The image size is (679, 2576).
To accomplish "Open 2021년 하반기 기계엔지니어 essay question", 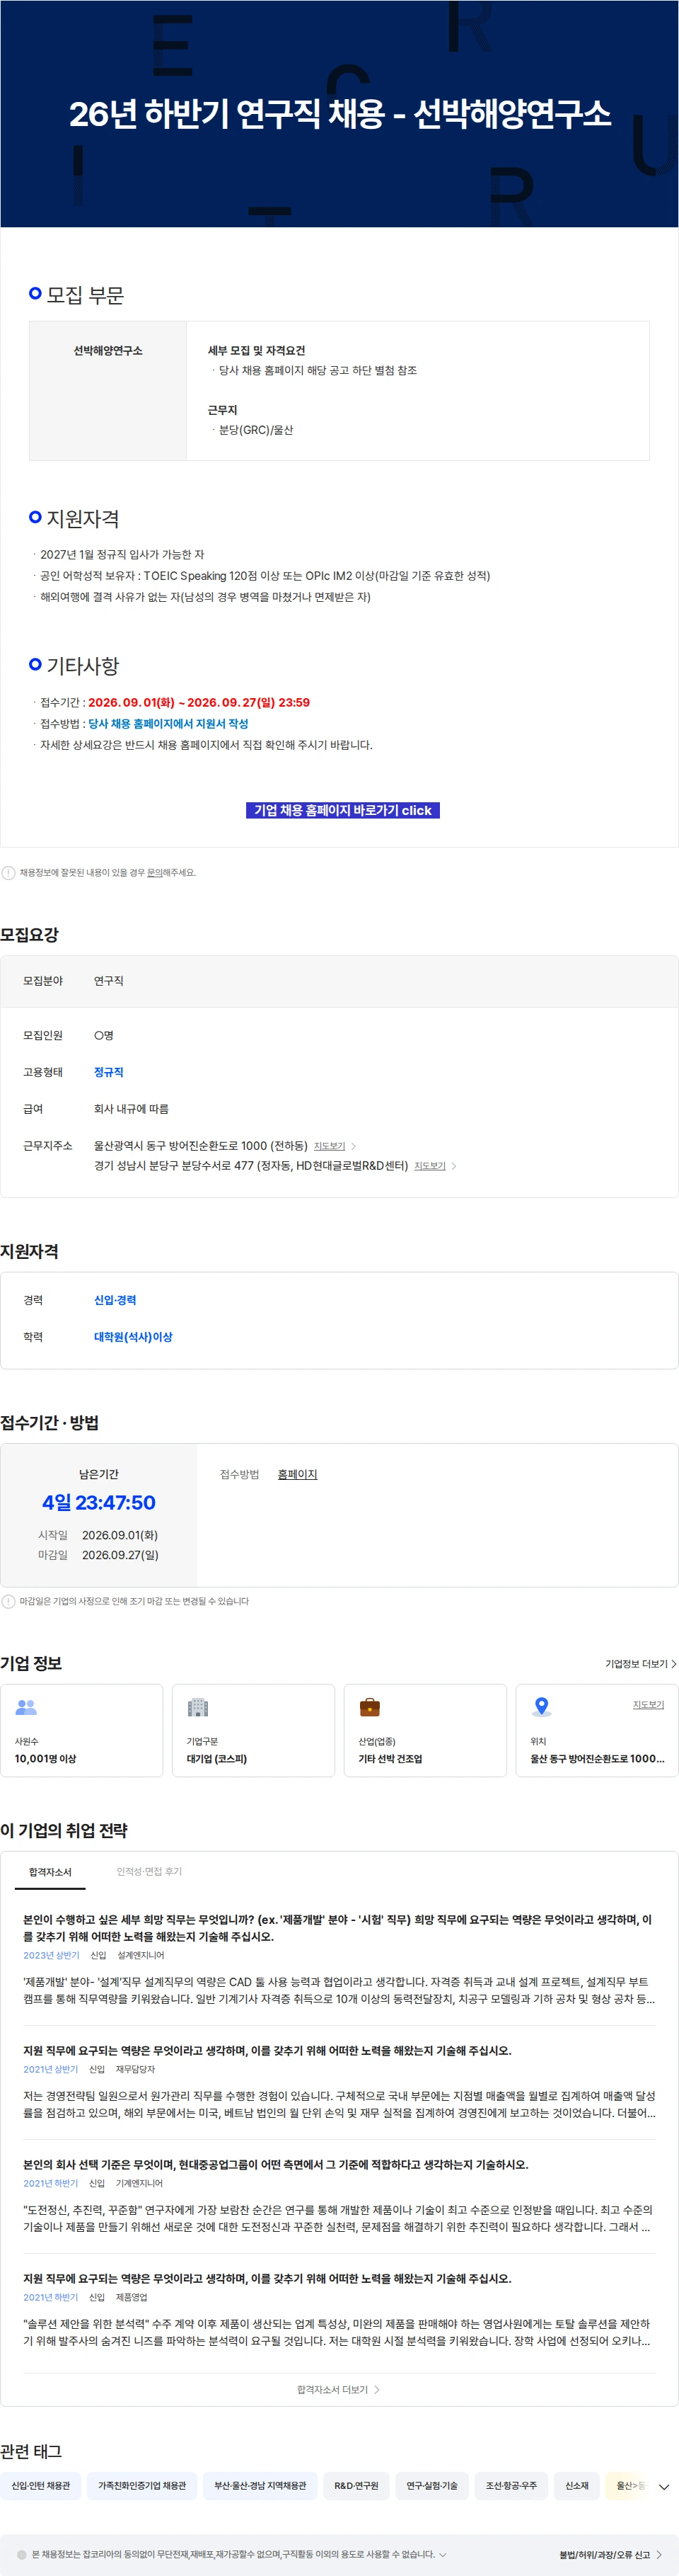I will 276,2164.
